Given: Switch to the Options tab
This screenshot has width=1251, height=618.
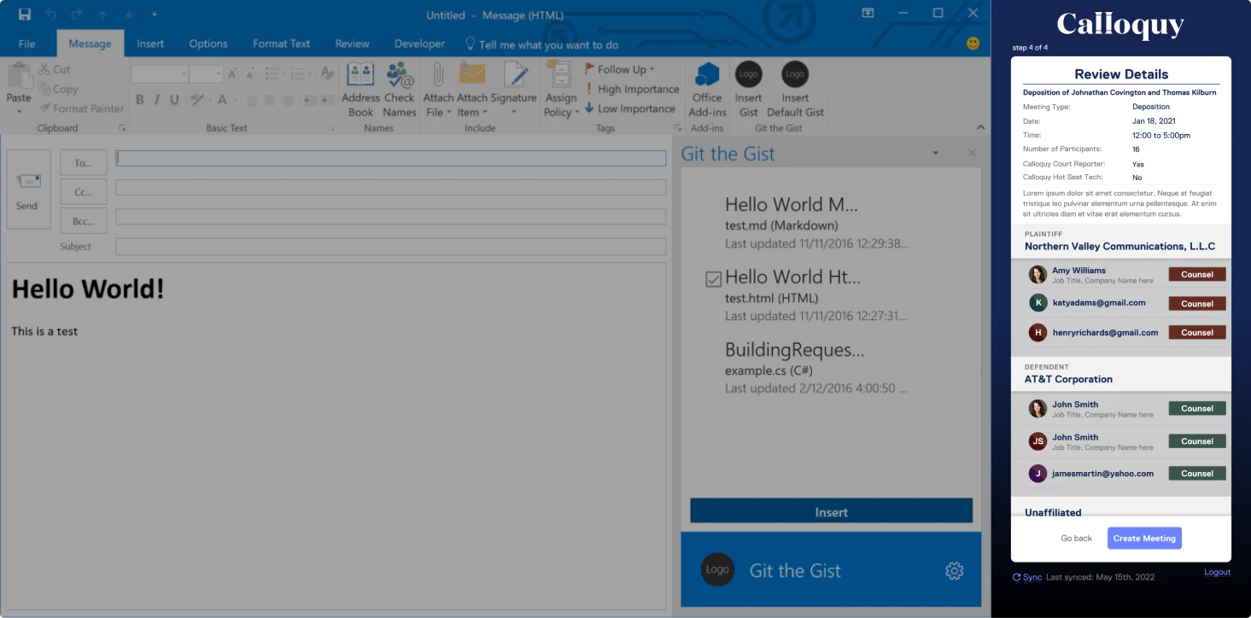Looking at the screenshot, I should click(x=208, y=44).
